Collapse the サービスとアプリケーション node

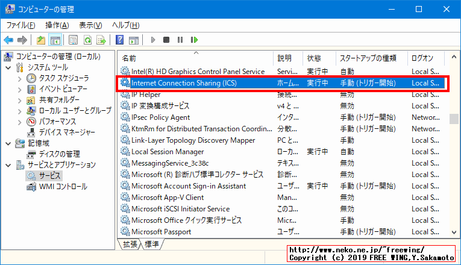coord(8,165)
